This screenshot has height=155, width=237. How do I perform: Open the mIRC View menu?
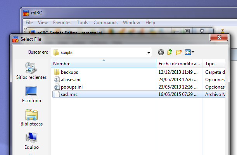tap(43, 23)
